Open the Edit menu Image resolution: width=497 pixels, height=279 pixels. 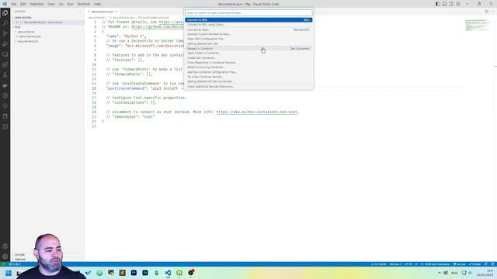click(x=23, y=4)
